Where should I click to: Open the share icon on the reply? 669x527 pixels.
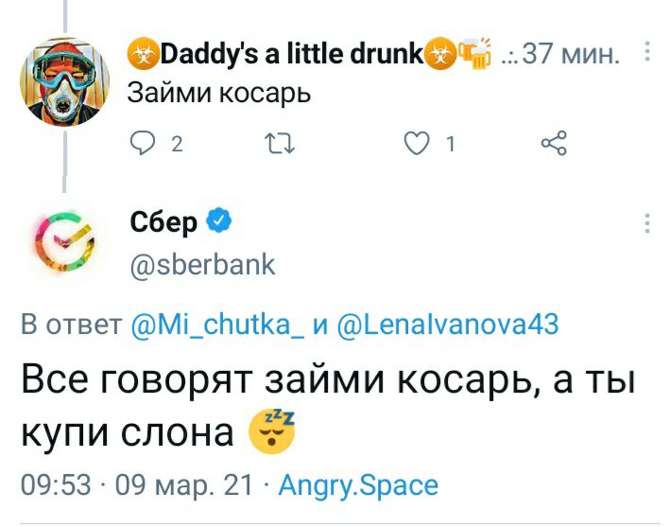tap(553, 145)
